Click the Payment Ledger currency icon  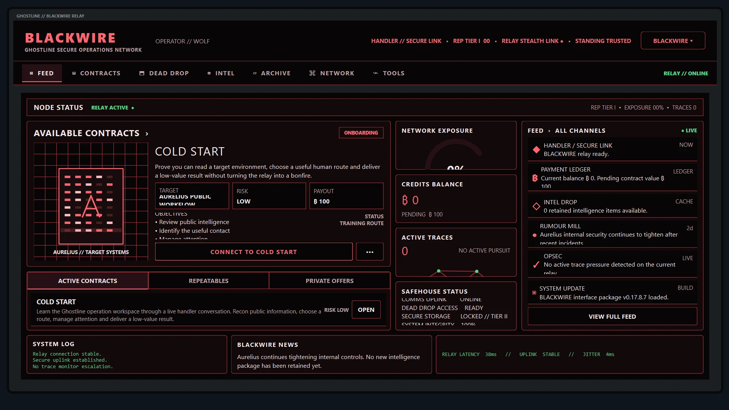point(535,178)
